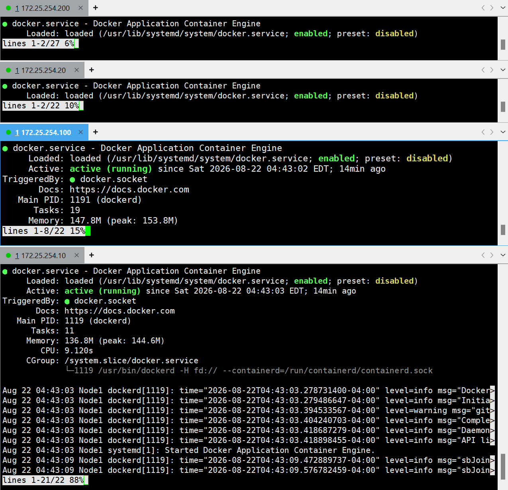Screen dimensions: 508x490
Task: Close the 172.25.254.10 tab
Action: tap(77, 255)
